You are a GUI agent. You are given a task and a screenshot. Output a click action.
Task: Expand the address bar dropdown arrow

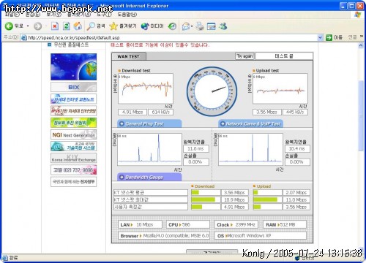point(320,37)
